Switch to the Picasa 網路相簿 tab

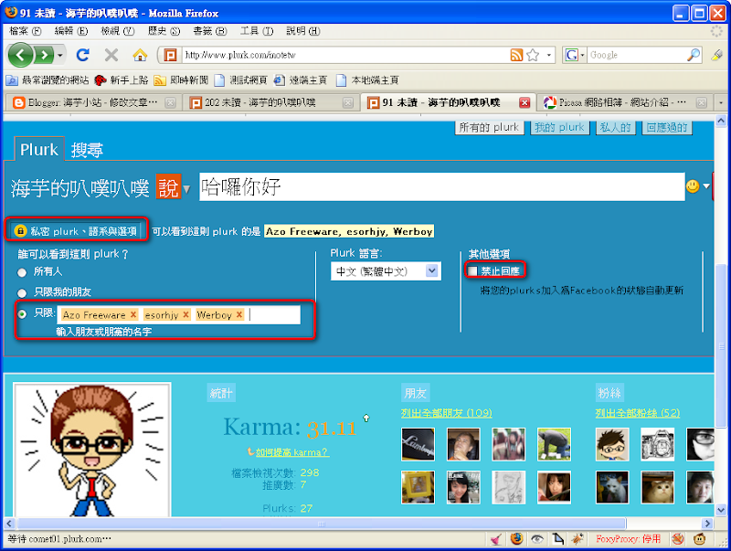click(624, 102)
